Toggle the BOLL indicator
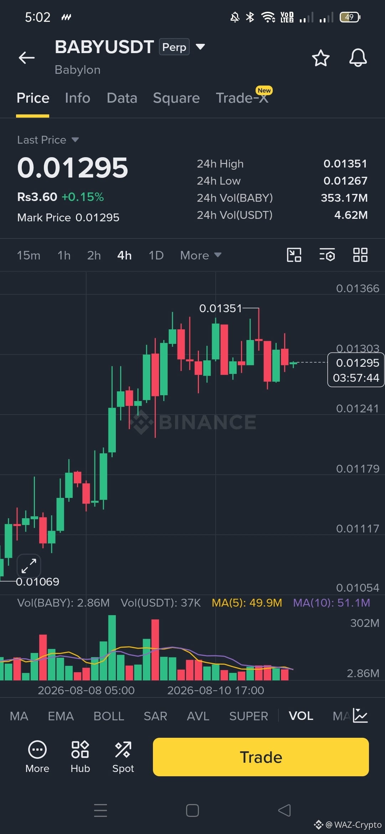The width and height of the screenshot is (385, 834). (x=109, y=716)
